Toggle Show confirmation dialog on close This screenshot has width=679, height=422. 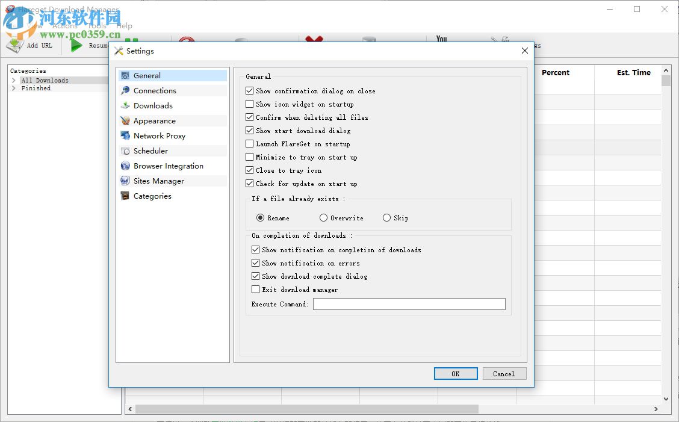coord(249,90)
